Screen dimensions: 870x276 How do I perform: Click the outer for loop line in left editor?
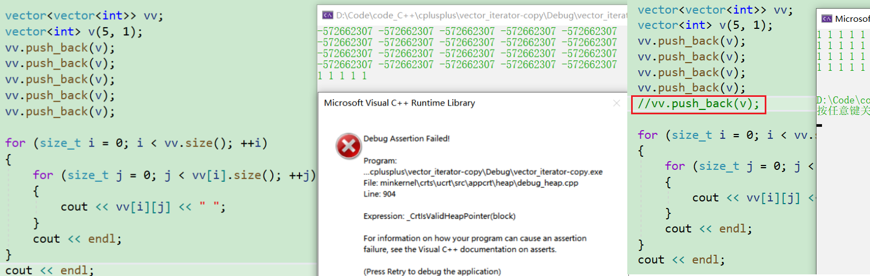(136, 143)
